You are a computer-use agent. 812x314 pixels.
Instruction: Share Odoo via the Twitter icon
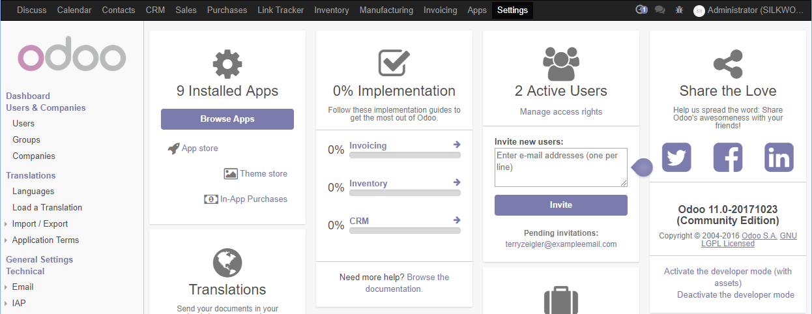pos(676,157)
